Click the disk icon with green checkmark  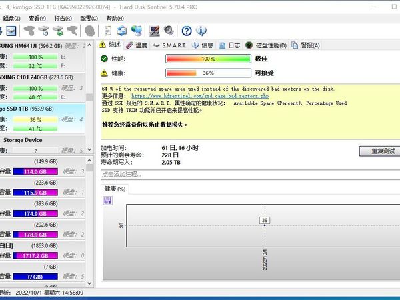(58, 31)
